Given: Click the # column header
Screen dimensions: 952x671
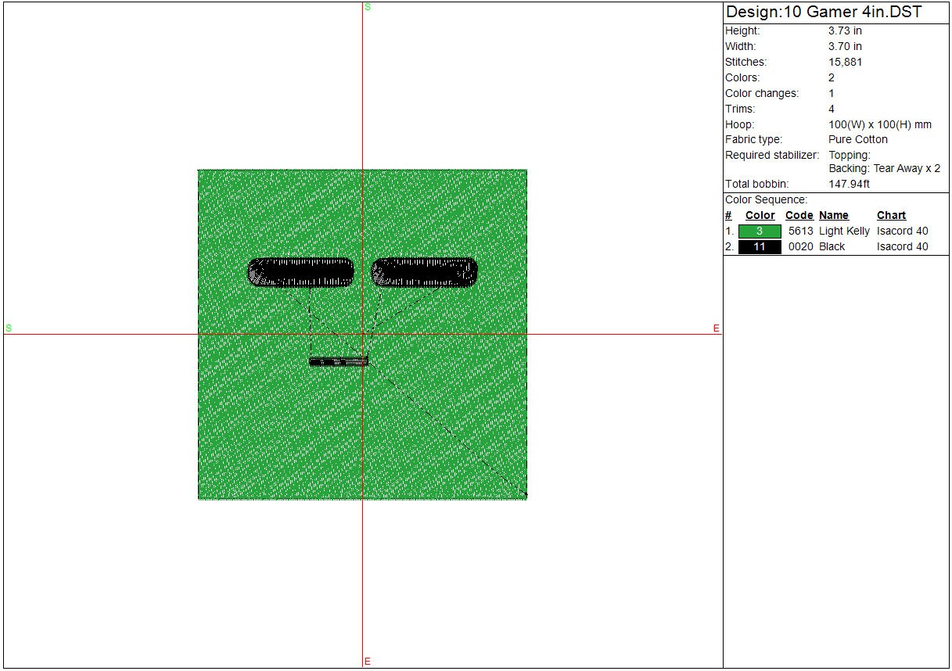Looking at the screenshot, I should pyautogui.click(x=728, y=216).
